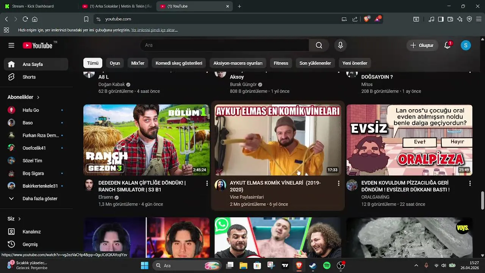Open Osefcelik41 subscription channel
Viewport: 485px width, 273px height.
tap(36, 148)
